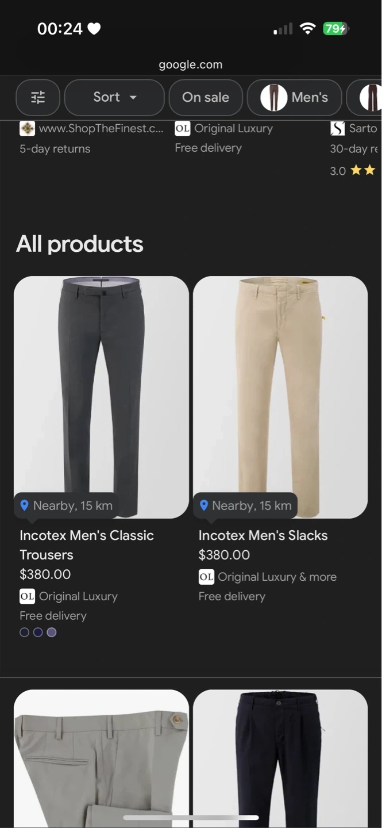Click location pin on beige slacks Nearby badge
The image size is (382, 828).
(x=203, y=505)
